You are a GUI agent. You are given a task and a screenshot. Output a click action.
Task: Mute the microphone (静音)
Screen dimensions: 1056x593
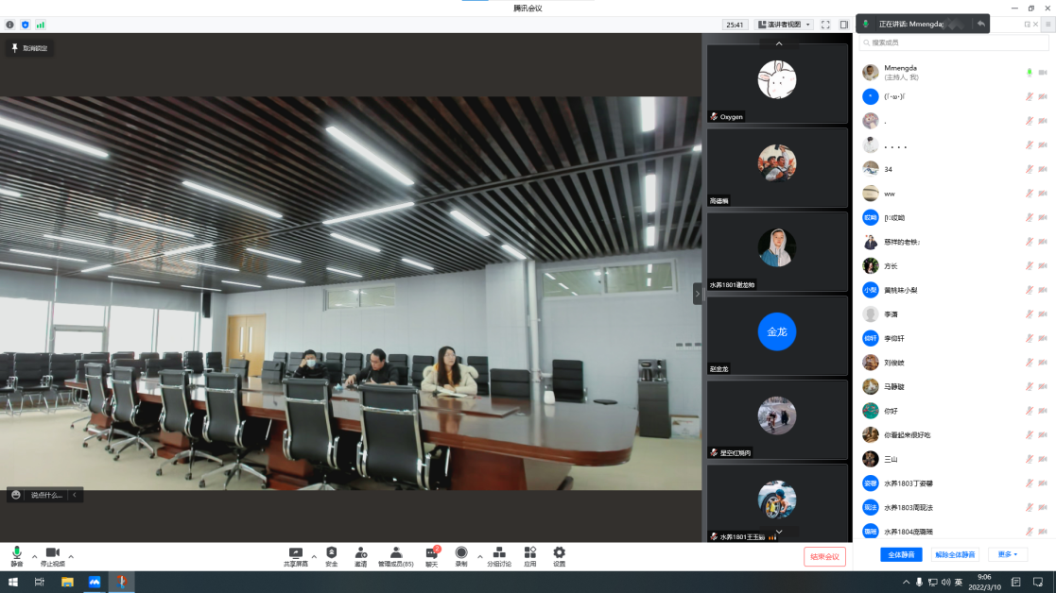coord(16,556)
